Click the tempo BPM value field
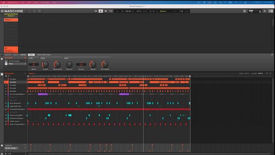This screenshot has height=155, width=275. point(128,11)
